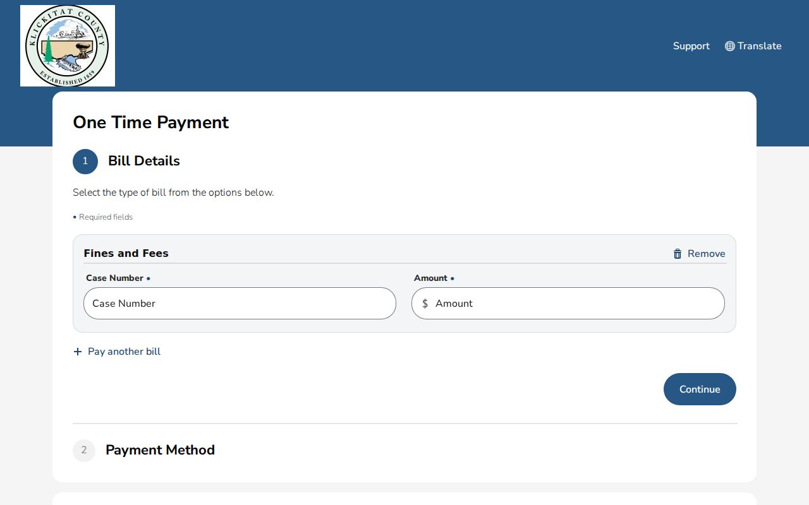The width and height of the screenshot is (809, 505).
Task: Click the Amount field label
Action: tap(434, 278)
